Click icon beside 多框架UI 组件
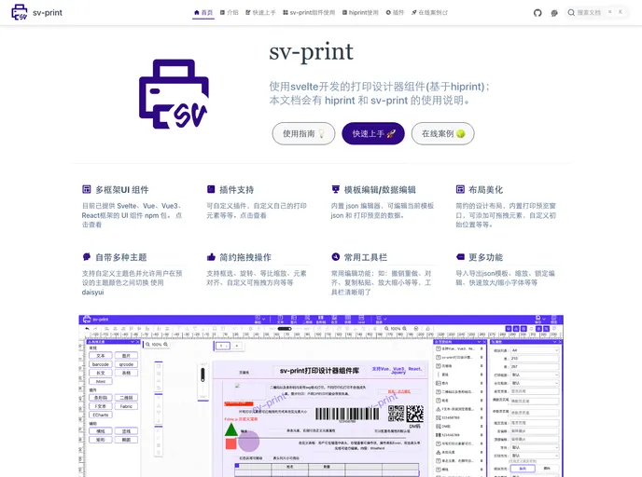 (x=87, y=189)
